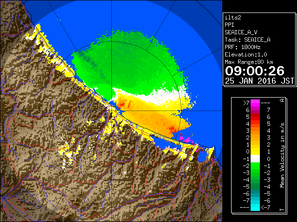Click the 'A' letter at the legend's top corner

tap(282, 100)
